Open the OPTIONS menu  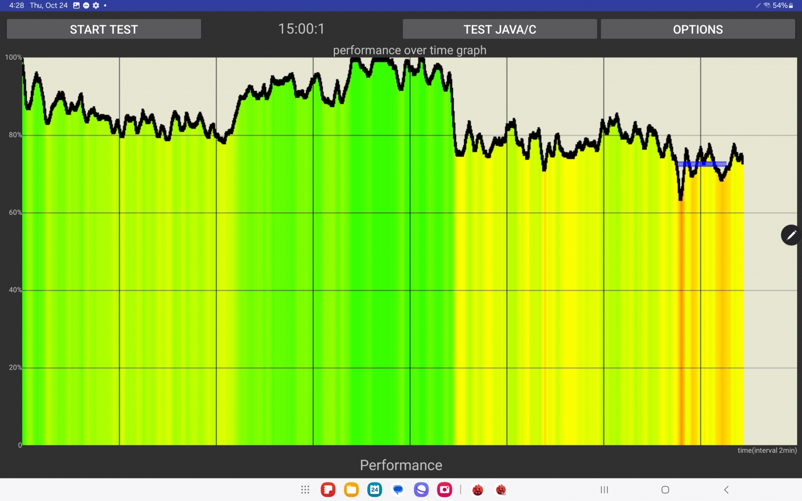tap(697, 29)
